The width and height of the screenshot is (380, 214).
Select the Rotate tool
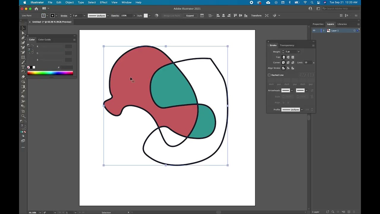point(23,72)
